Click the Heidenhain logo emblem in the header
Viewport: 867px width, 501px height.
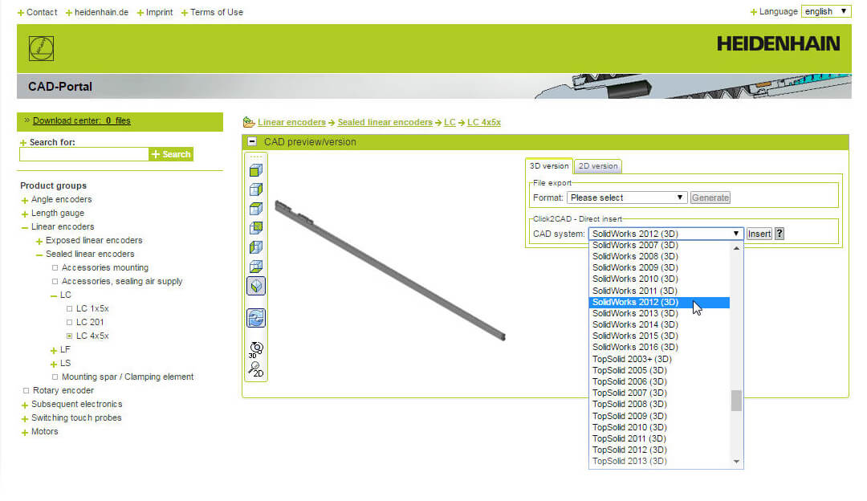42,49
